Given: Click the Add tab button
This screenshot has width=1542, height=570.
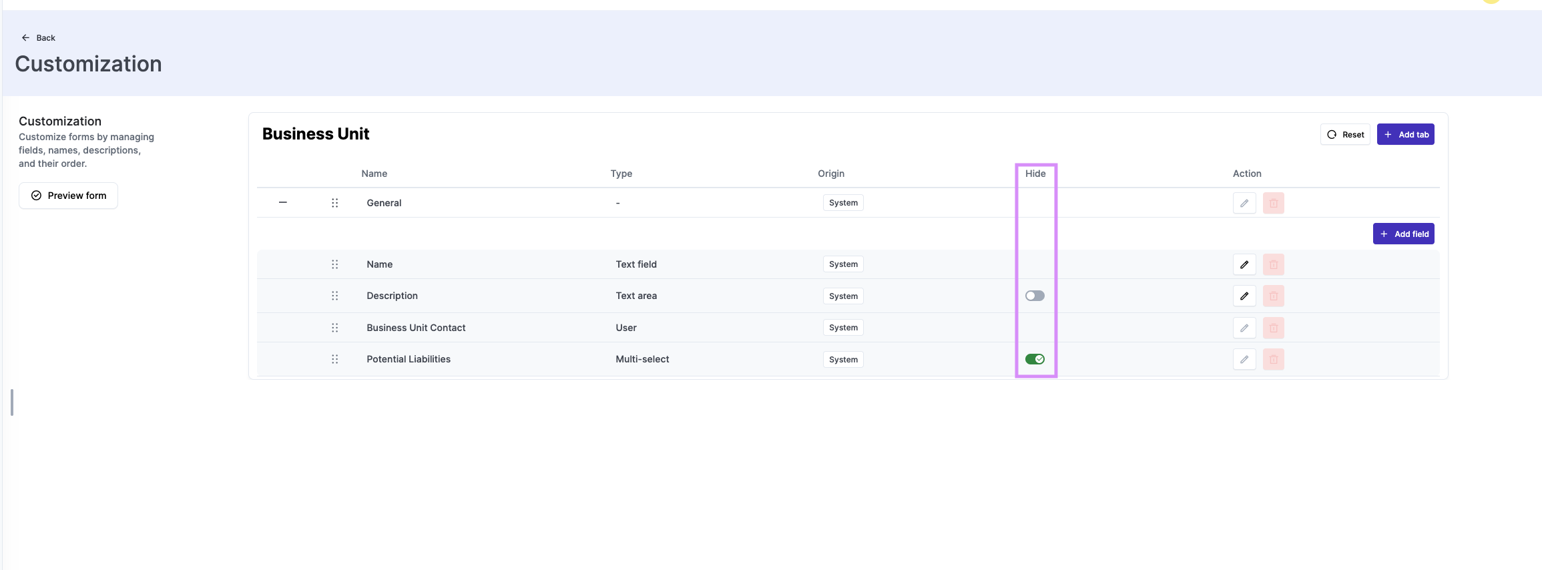Looking at the screenshot, I should [x=1405, y=134].
